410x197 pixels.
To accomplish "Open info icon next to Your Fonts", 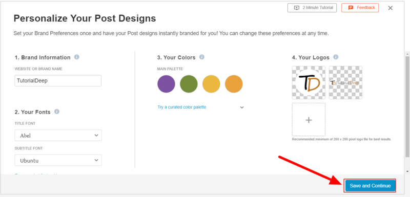I will point(57,112).
